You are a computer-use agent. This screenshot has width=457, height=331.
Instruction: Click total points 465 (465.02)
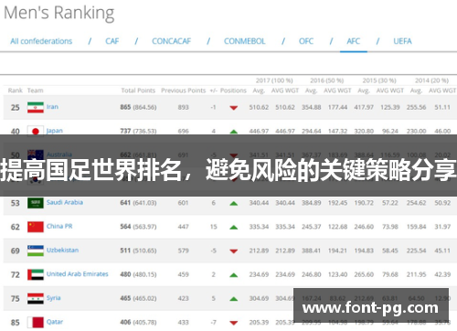[138, 298]
